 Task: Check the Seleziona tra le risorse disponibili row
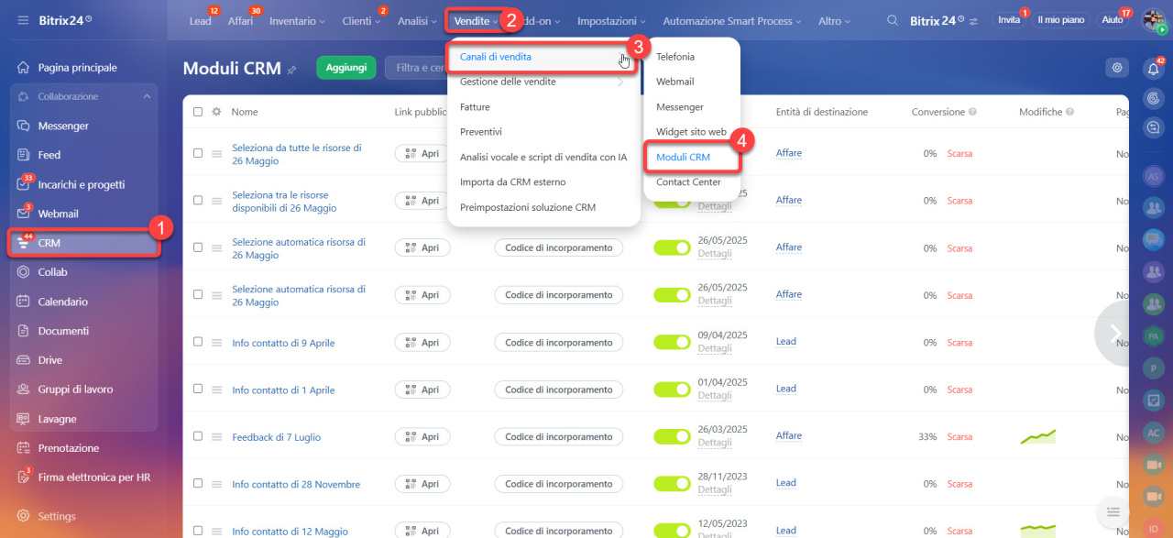tap(198, 201)
